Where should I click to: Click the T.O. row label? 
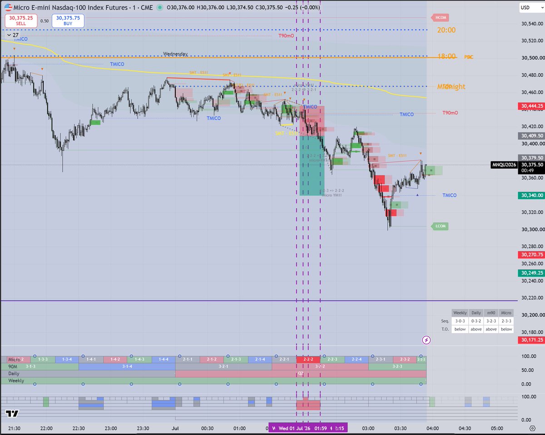[x=445, y=329]
